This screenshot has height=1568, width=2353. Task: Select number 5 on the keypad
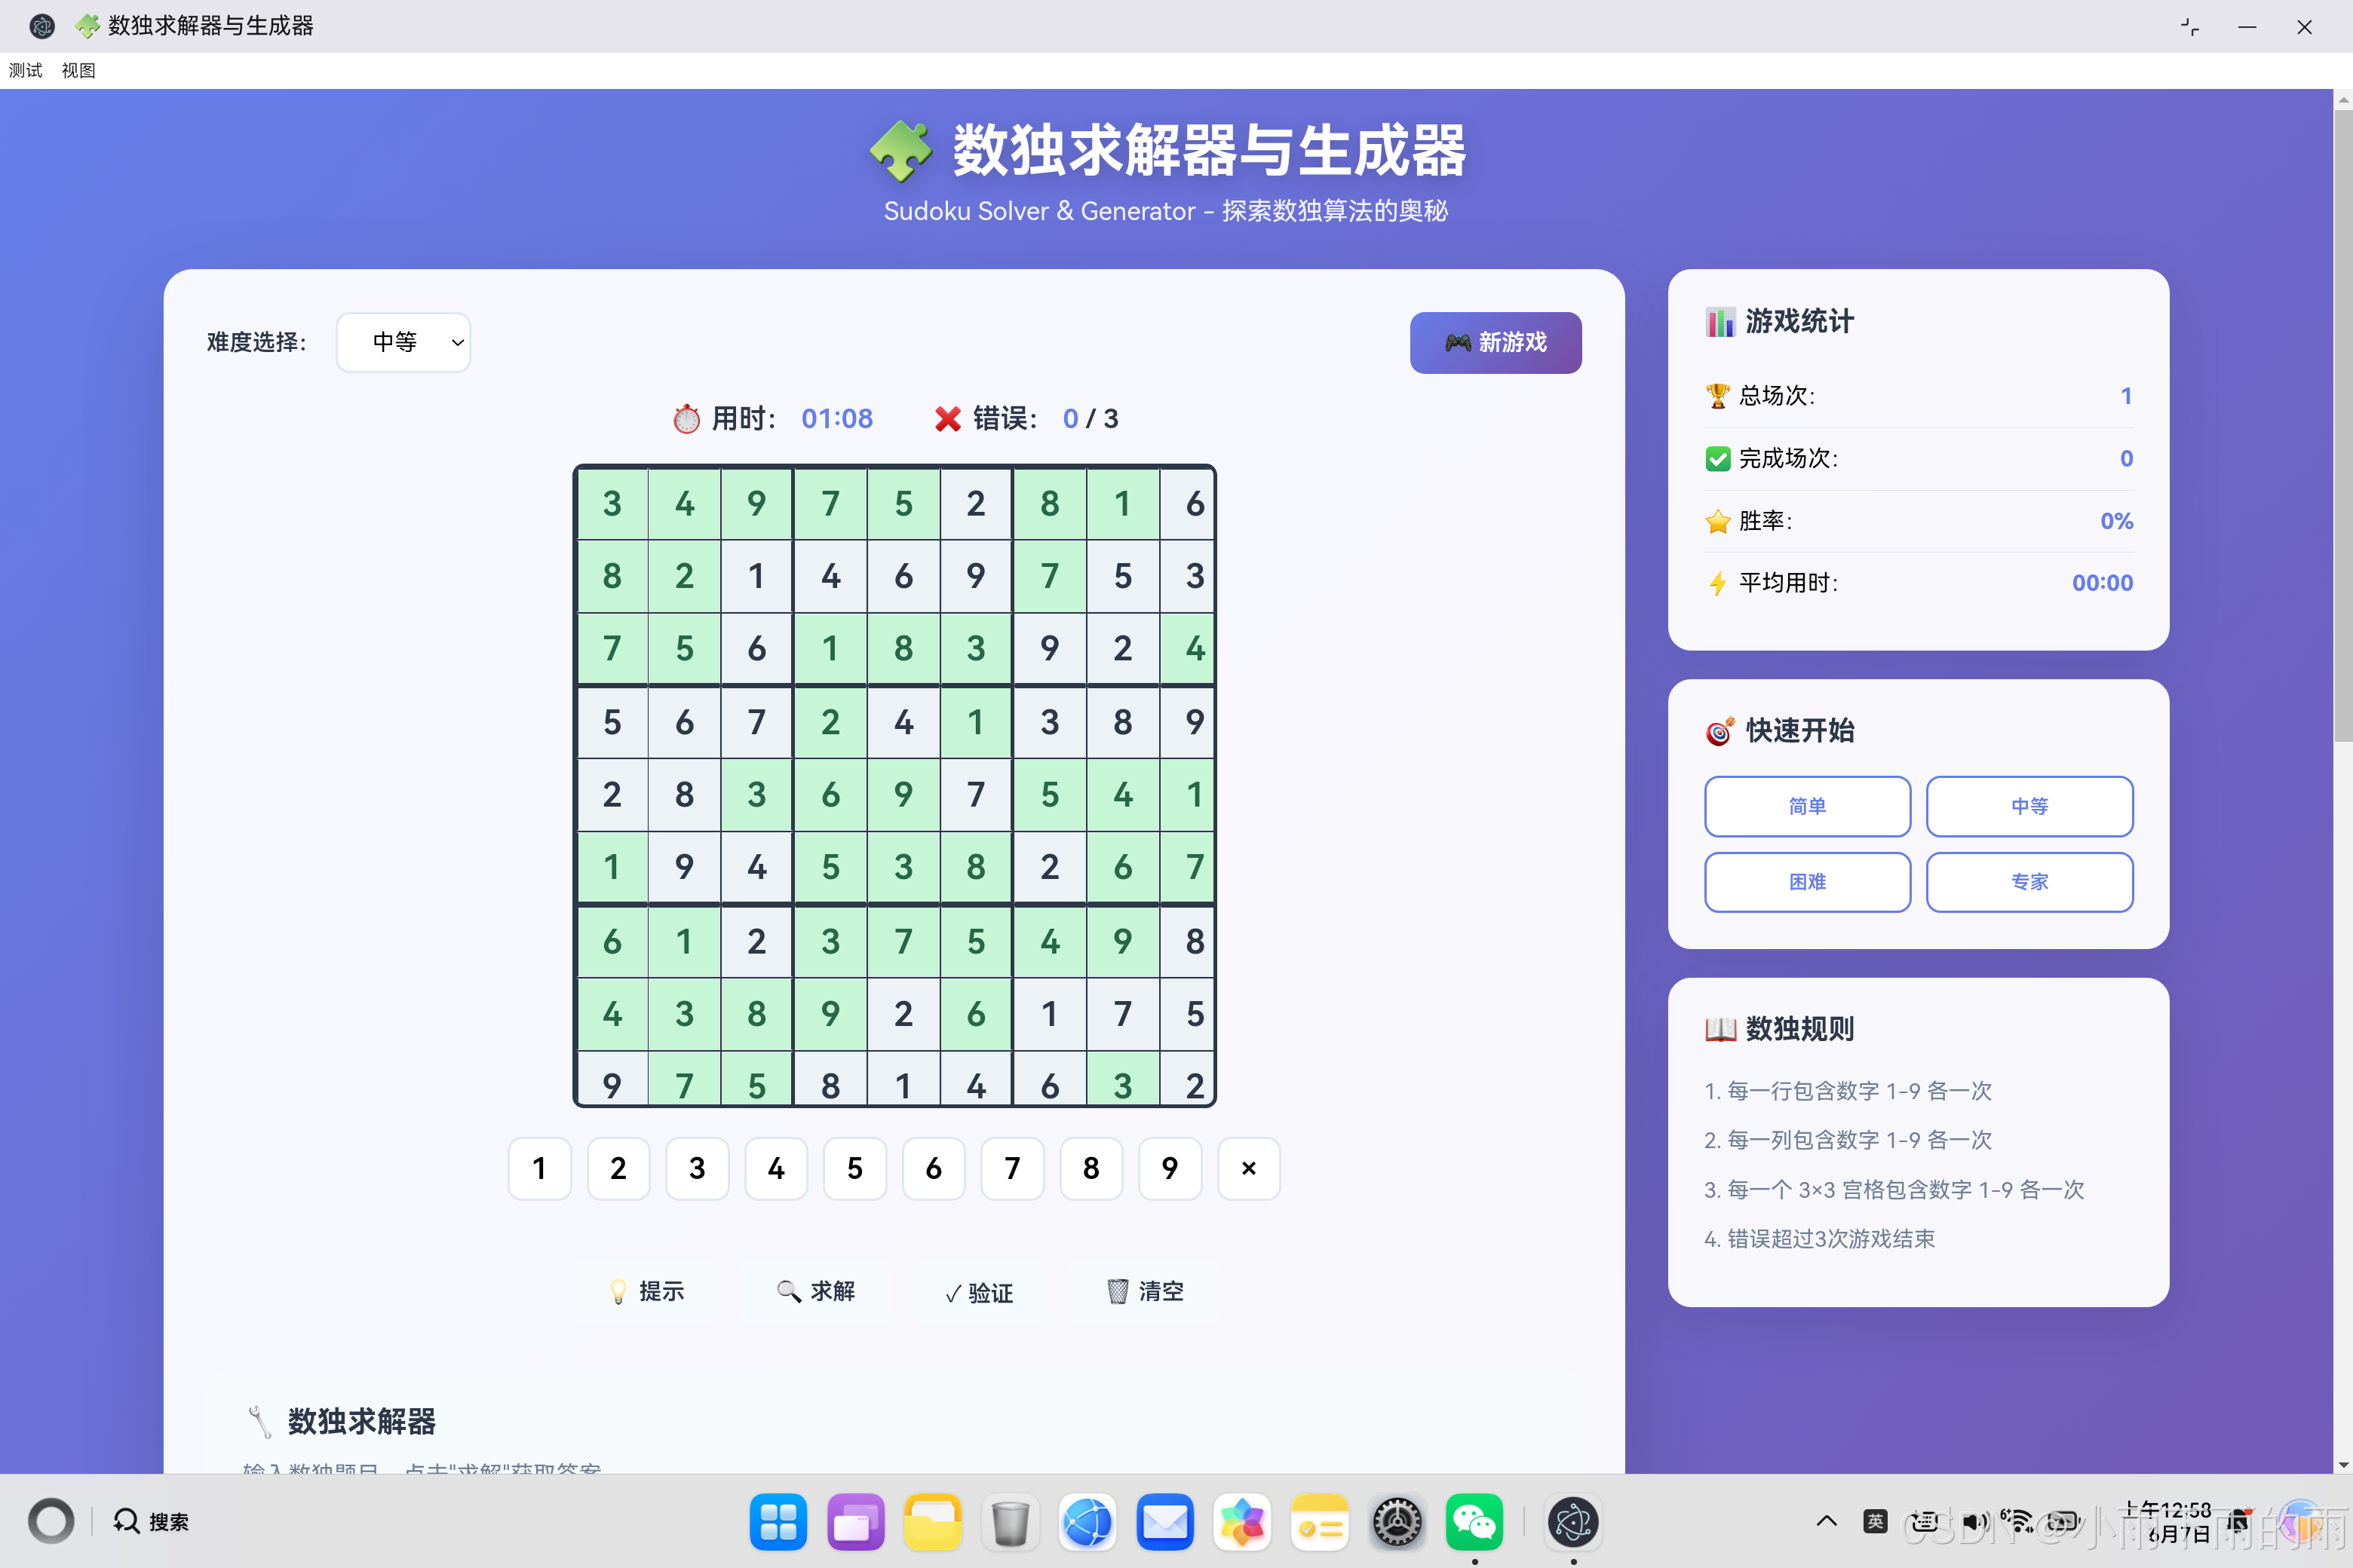[854, 1168]
